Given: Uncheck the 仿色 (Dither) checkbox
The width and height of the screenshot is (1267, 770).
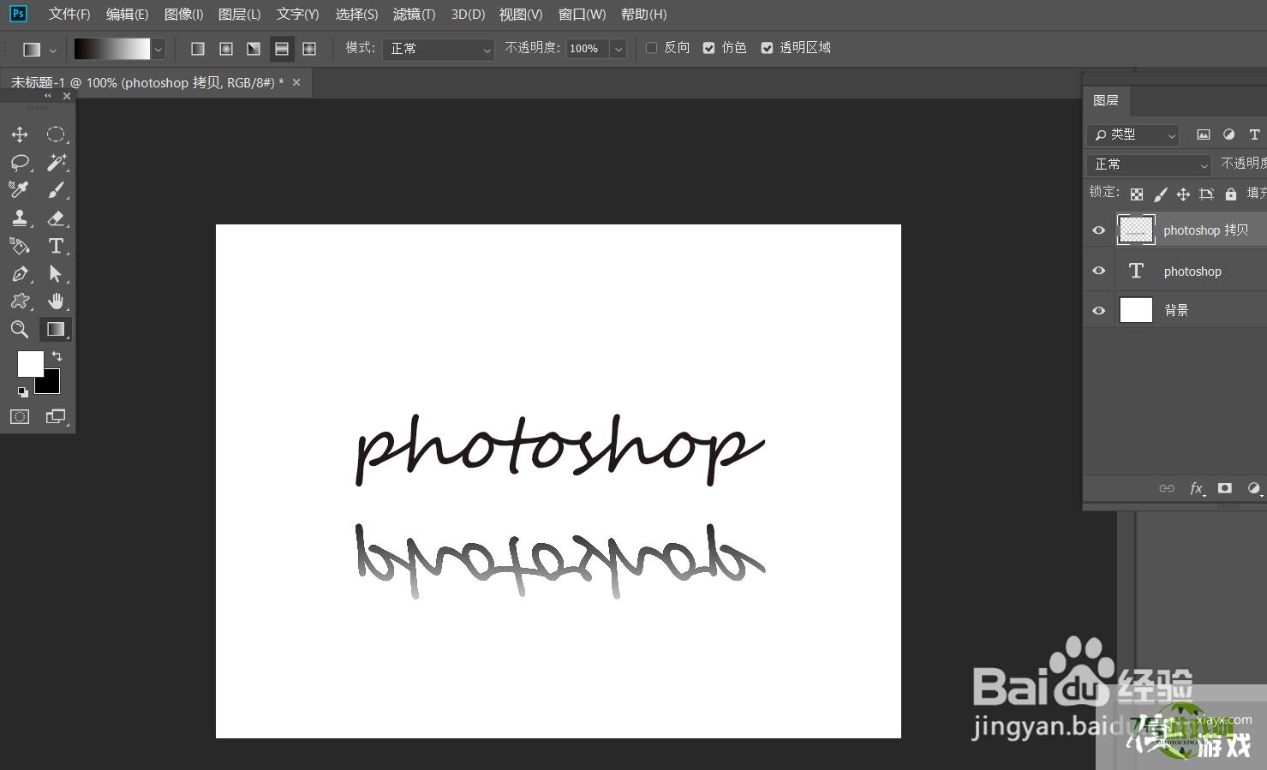Looking at the screenshot, I should pos(708,48).
